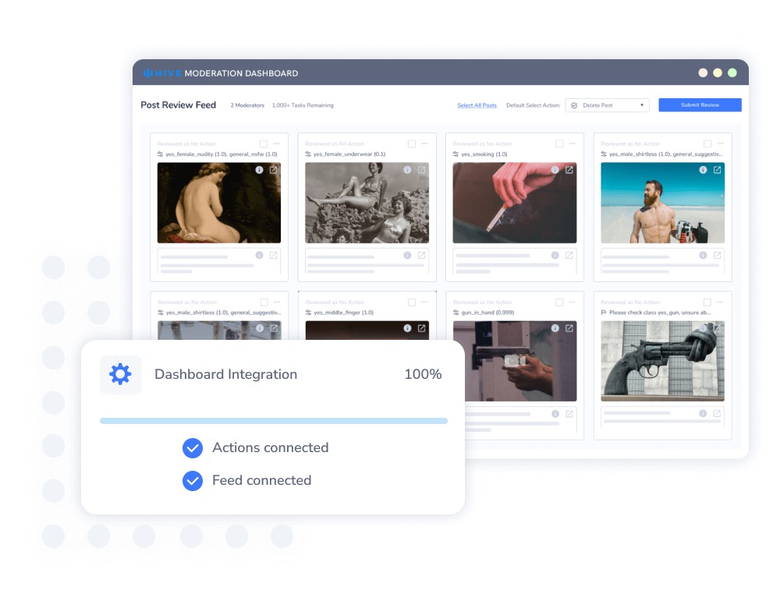Open the three-dot menu on yes_female_underwear card

(424, 143)
